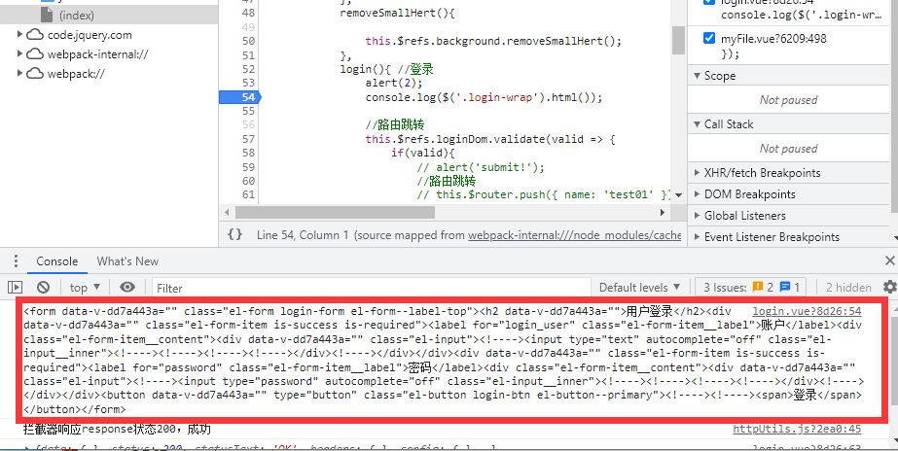
Task: Expand the webpack-internal:// tree node
Action: click(x=19, y=53)
